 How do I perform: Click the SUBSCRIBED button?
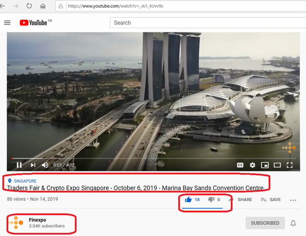265,223
